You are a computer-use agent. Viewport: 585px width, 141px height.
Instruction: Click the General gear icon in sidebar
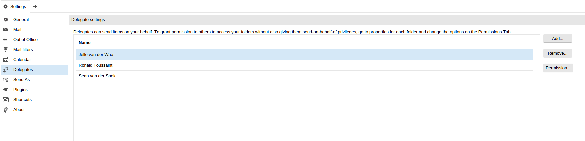[x=6, y=20]
